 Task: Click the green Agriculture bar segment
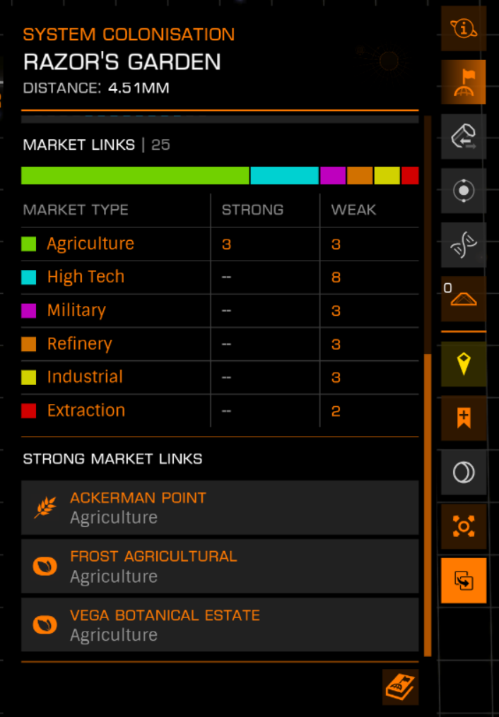pos(135,176)
